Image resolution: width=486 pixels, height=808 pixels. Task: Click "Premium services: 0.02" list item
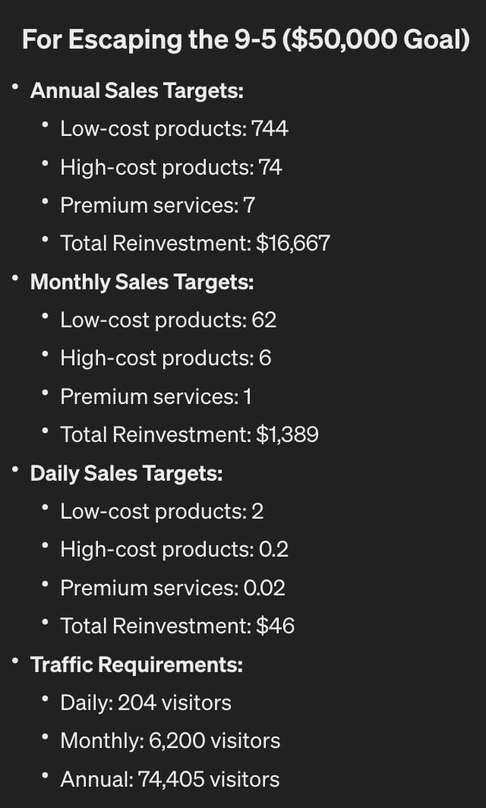[x=172, y=588]
